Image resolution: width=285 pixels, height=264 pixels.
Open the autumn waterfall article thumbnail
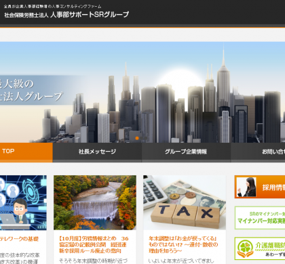click(95, 202)
